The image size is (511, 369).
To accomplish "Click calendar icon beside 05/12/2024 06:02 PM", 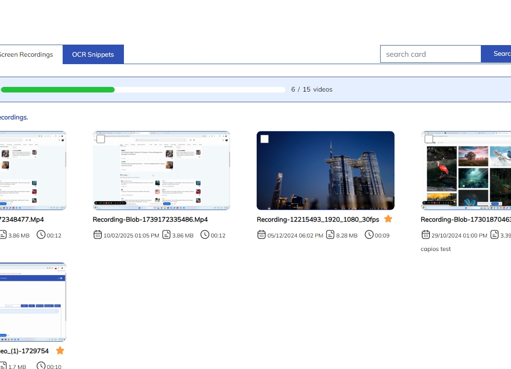I will (261, 235).
